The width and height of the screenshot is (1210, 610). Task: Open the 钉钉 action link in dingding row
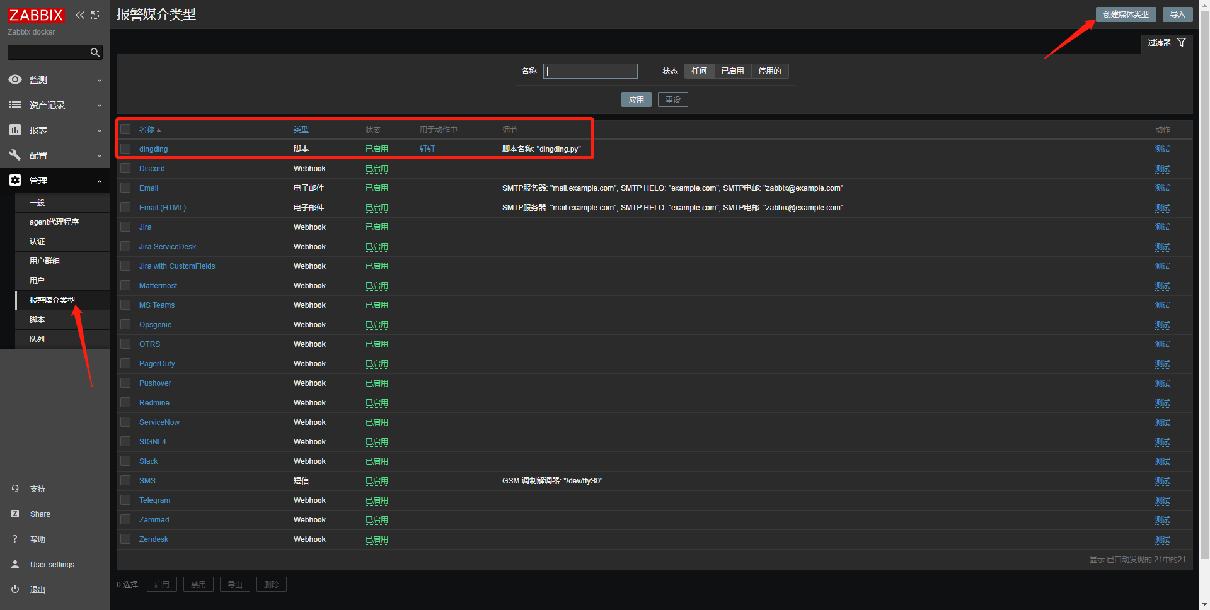(427, 149)
